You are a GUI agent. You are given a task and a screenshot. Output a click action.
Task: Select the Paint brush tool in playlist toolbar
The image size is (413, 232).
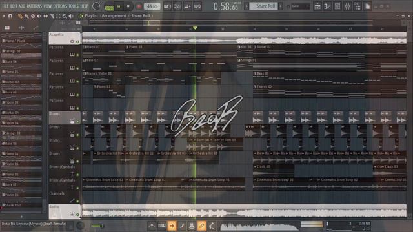click(x=26, y=16)
